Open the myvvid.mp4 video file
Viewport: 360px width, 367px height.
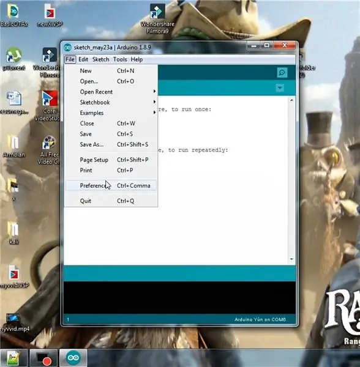coord(14,322)
